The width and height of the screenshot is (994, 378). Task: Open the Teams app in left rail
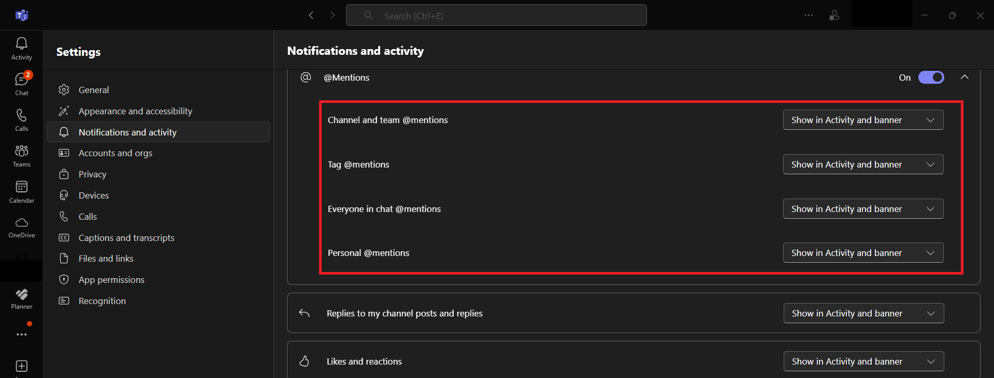tap(22, 156)
